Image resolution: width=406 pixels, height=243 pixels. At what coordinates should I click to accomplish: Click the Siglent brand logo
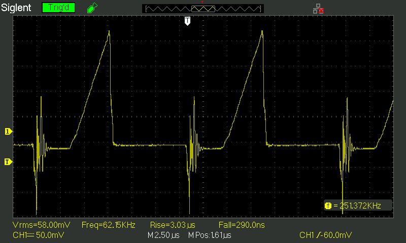pos(16,8)
